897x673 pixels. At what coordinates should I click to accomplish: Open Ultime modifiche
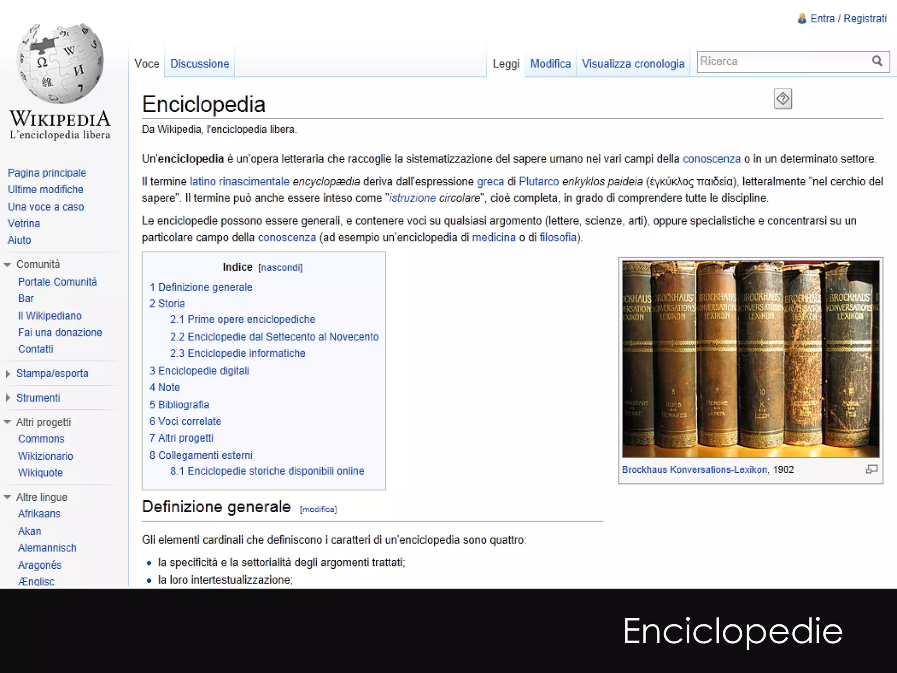pyautogui.click(x=46, y=190)
